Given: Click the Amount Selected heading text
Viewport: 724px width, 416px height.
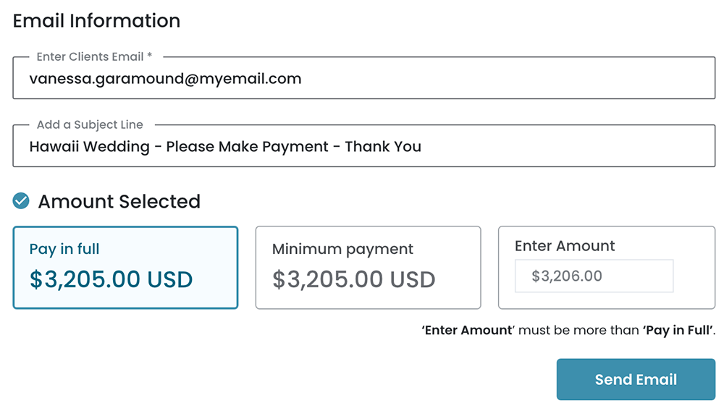Looking at the screenshot, I should (x=119, y=201).
